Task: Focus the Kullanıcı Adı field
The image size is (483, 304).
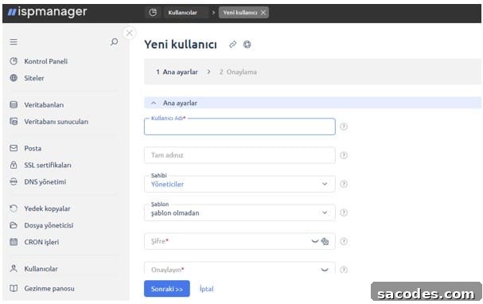Action: tap(240, 127)
